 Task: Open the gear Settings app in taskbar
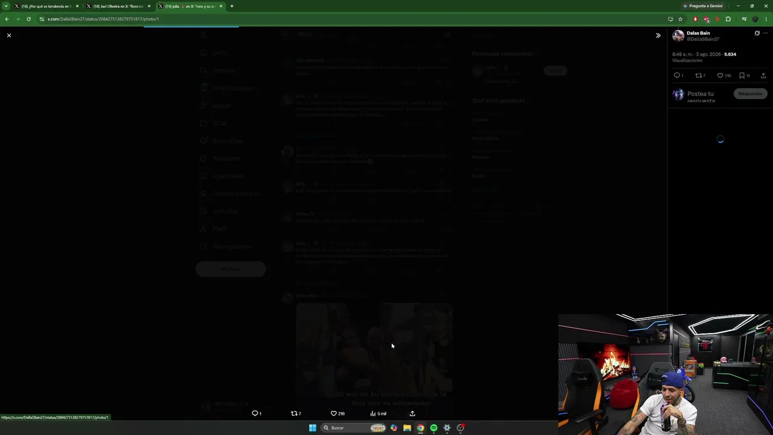447,428
